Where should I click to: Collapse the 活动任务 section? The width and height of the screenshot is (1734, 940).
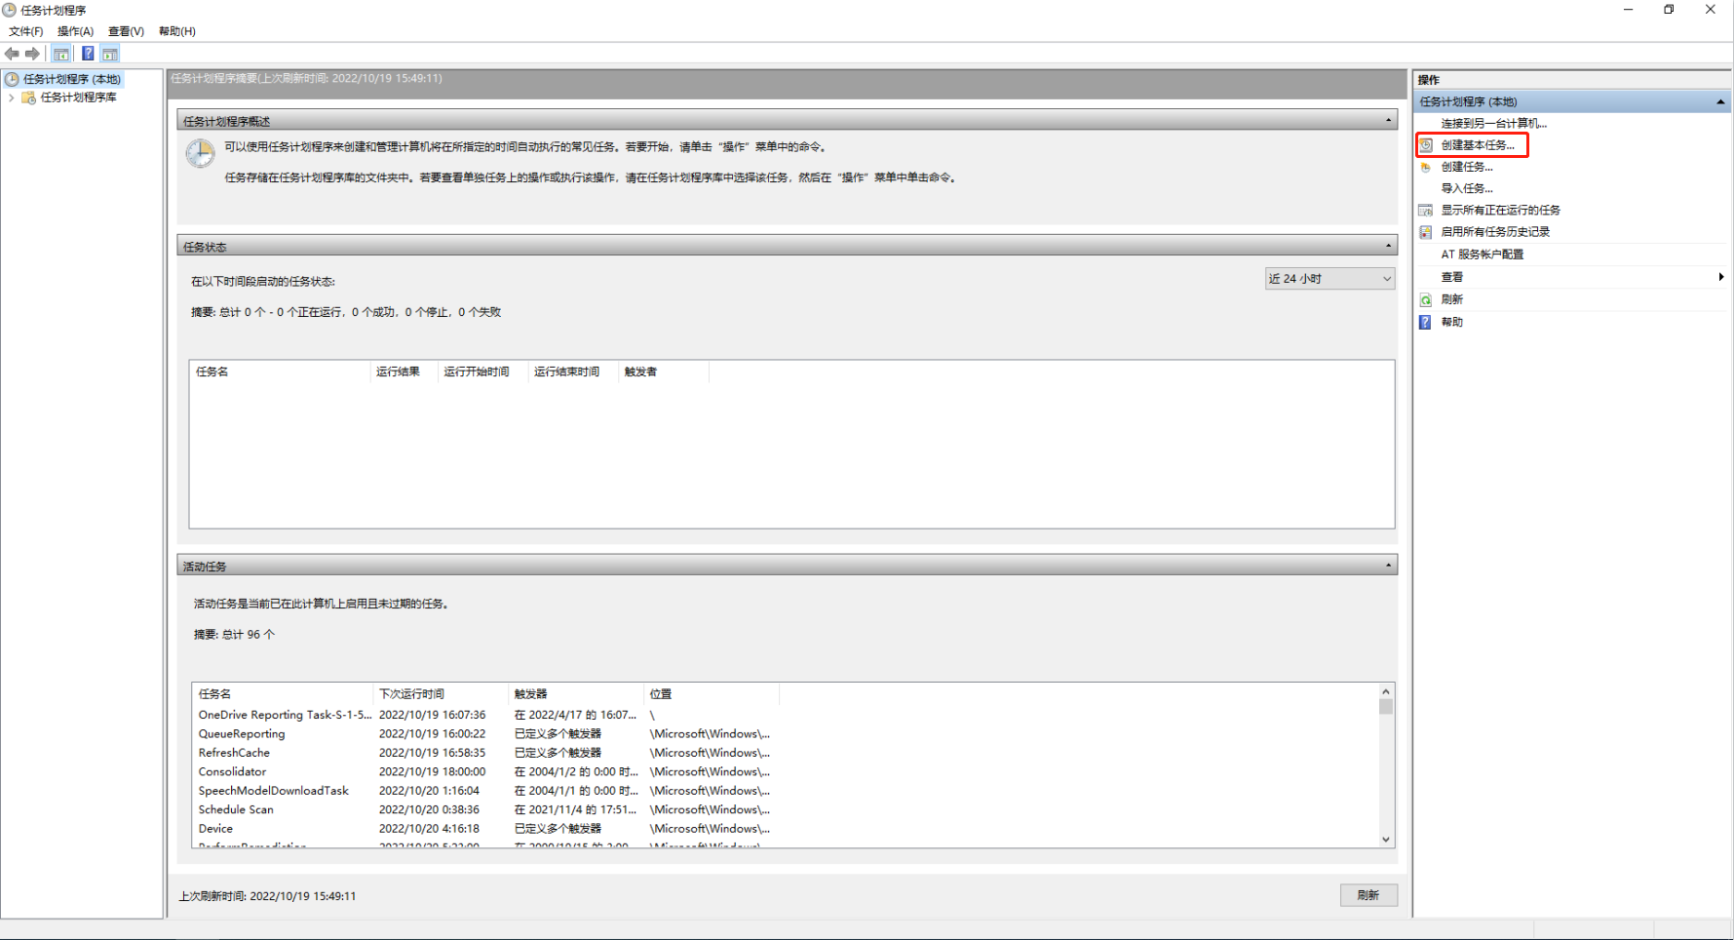[1388, 566]
